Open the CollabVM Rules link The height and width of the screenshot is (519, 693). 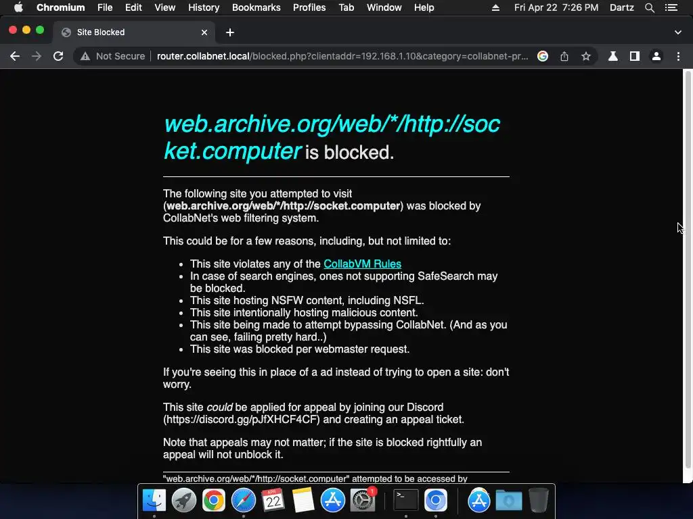click(363, 264)
